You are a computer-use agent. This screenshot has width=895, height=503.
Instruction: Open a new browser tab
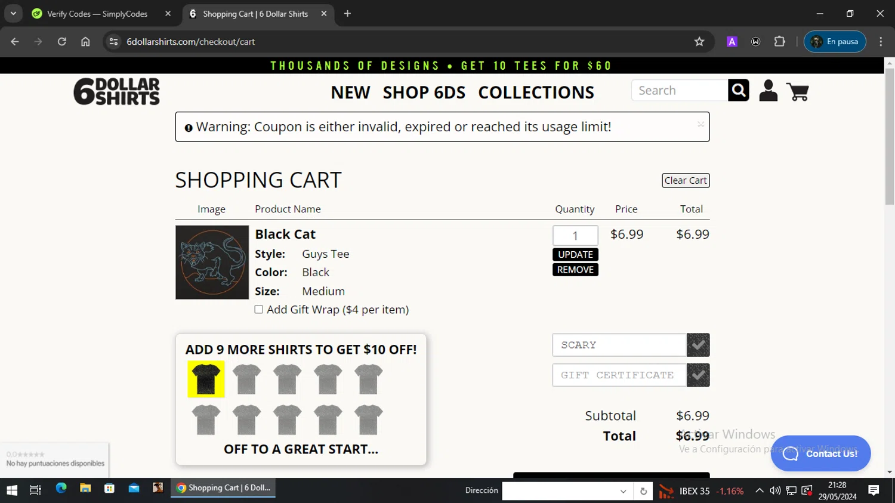click(x=347, y=14)
